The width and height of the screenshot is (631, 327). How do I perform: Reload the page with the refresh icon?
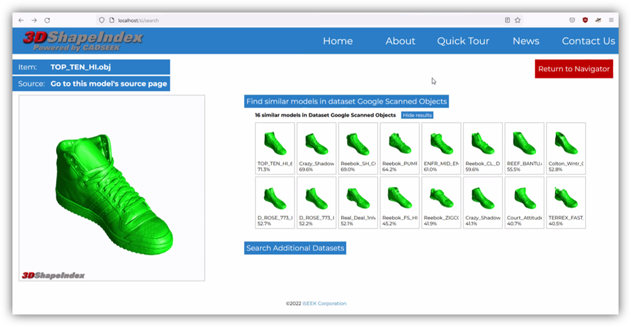click(47, 20)
